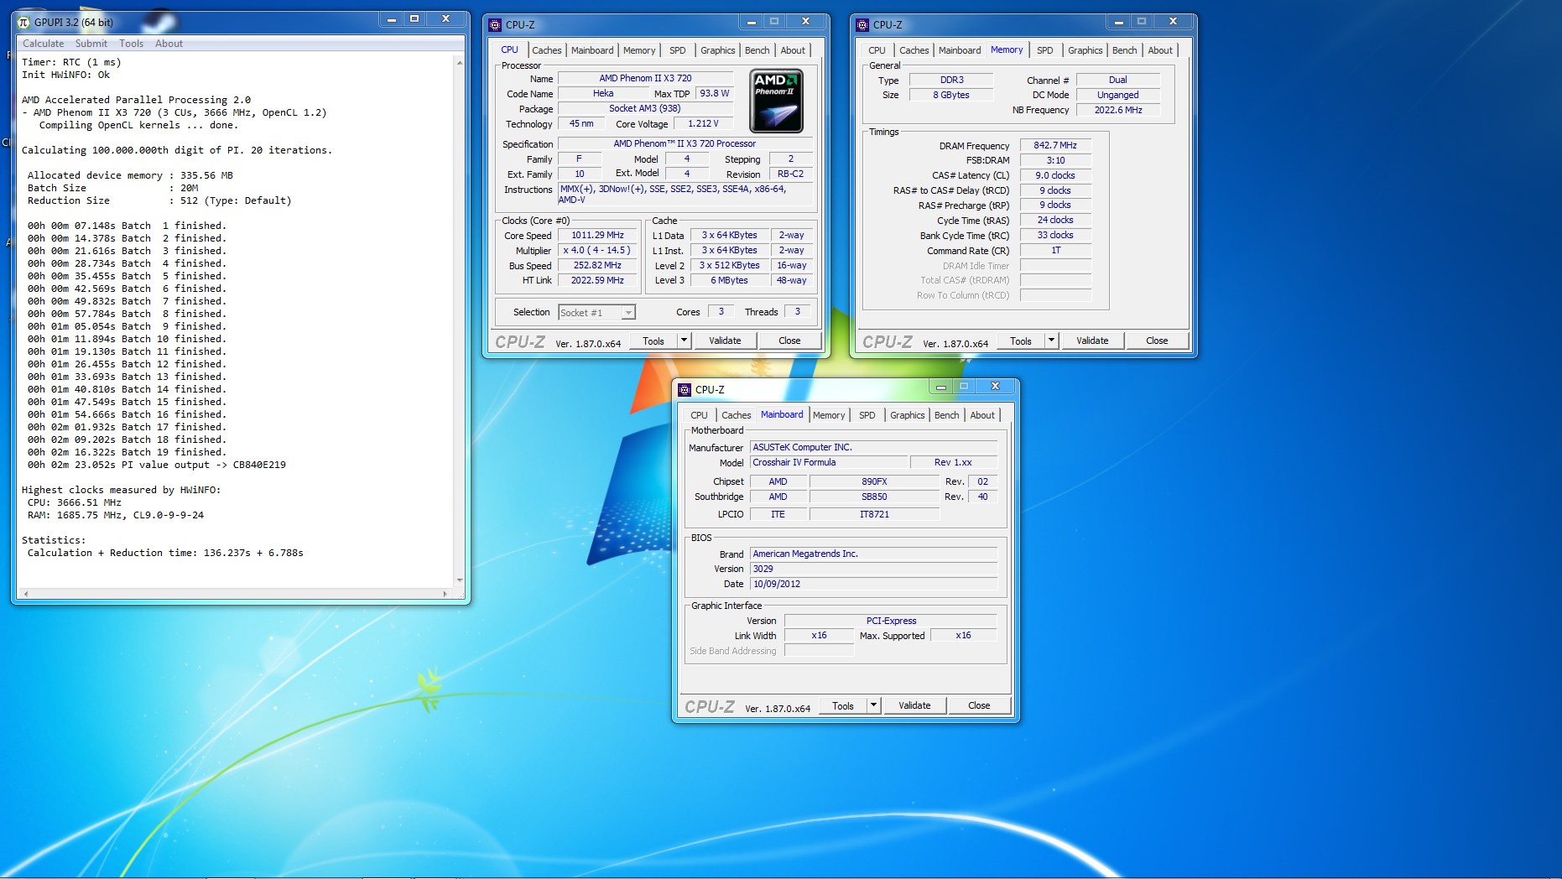Click Validate in the Mainboard window

(x=914, y=705)
